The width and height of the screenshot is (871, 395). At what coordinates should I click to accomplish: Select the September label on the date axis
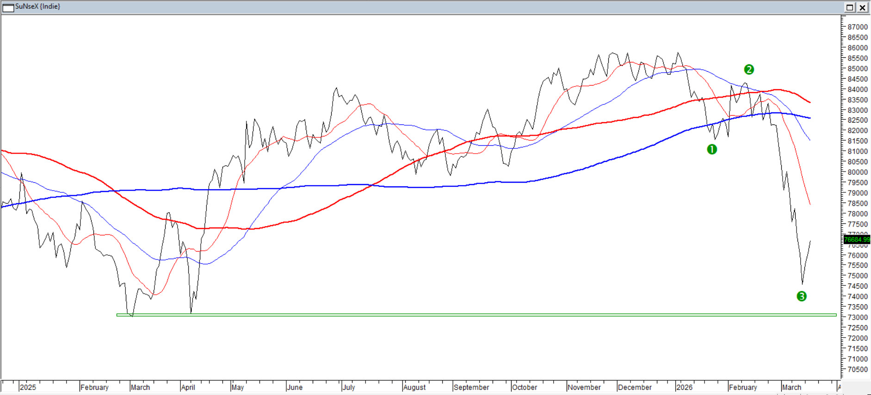point(471,387)
